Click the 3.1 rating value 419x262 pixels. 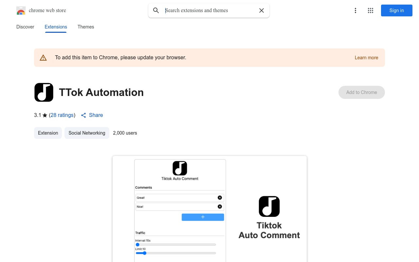tap(38, 115)
